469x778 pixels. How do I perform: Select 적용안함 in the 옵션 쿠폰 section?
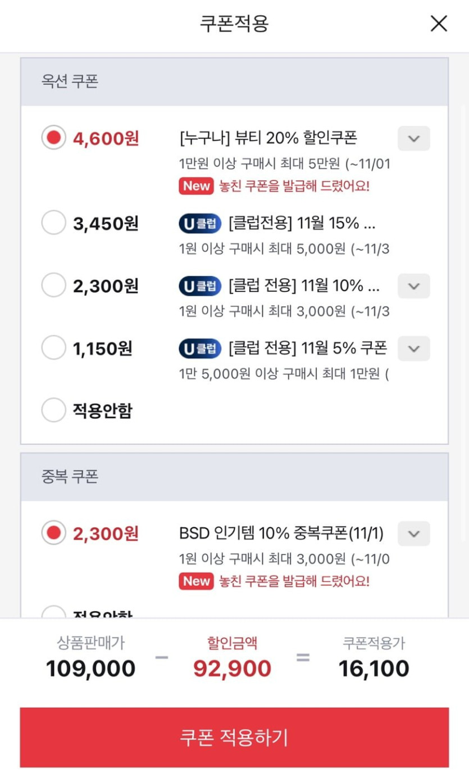point(54,411)
